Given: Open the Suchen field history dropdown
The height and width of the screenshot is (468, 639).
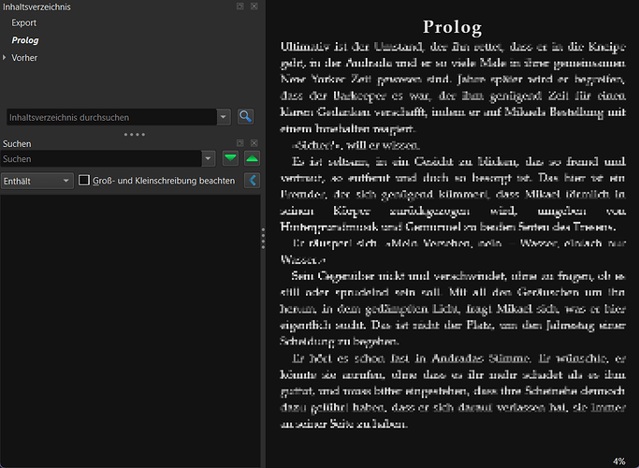Looking at the screenshot, I should [209, 159].
